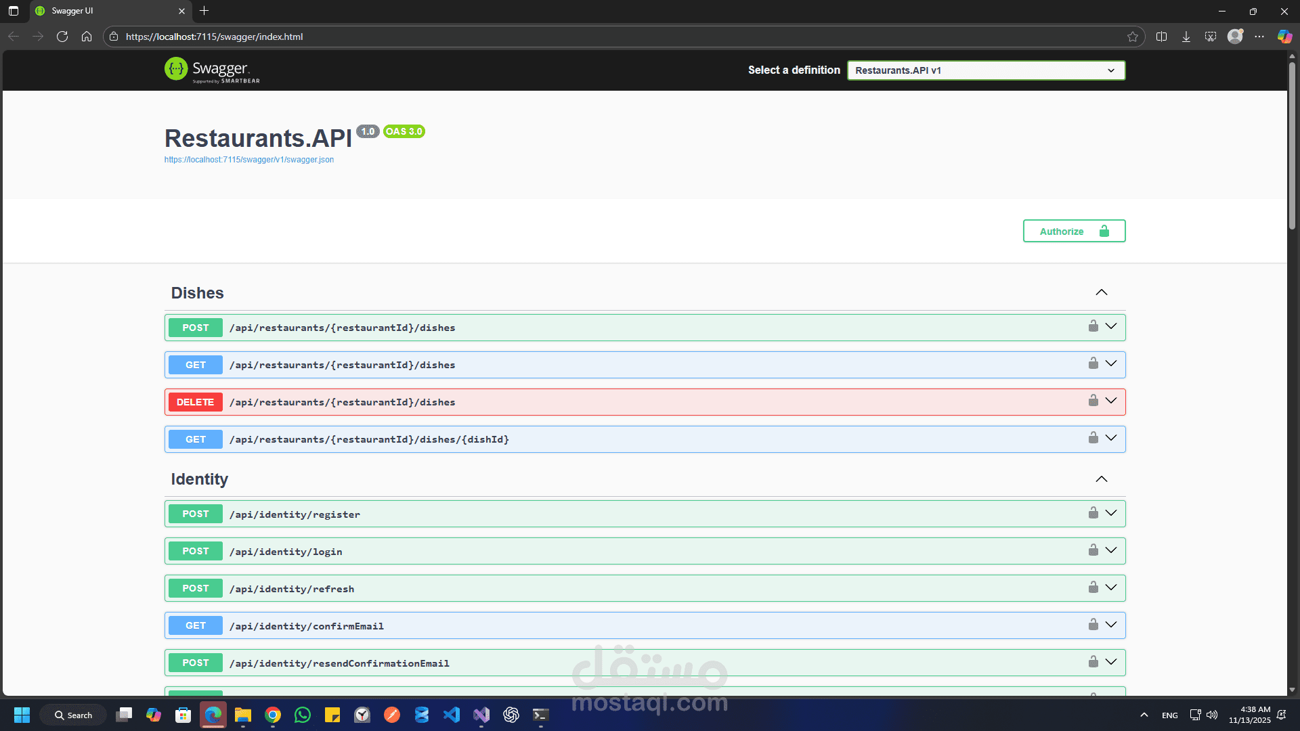Open File Explorer from taskbar
Viewport: 1300px width, 731px height.
(243, 715)
